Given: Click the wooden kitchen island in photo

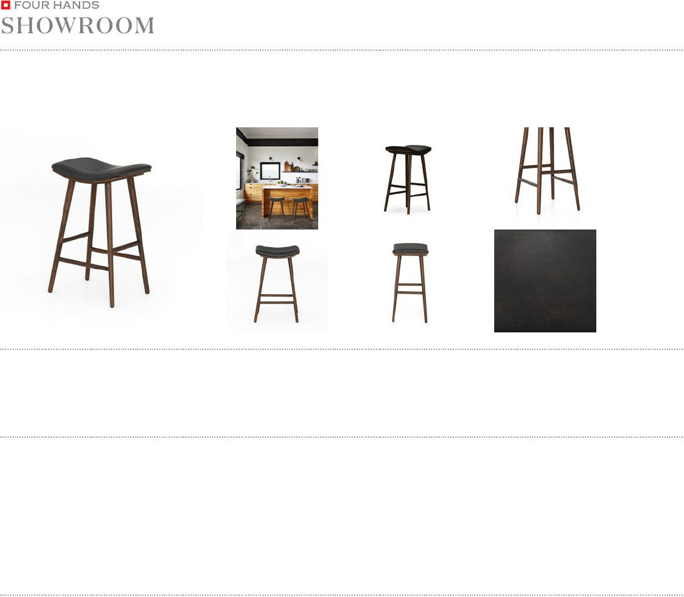Looking at the screenshot, I should (x=288, y=201).
